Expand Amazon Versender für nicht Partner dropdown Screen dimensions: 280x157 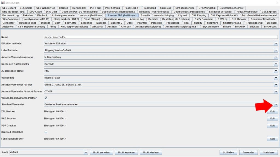(276, 92)
